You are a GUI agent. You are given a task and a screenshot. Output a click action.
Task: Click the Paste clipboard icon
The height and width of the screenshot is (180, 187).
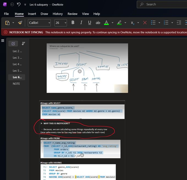tap(7, 23)
